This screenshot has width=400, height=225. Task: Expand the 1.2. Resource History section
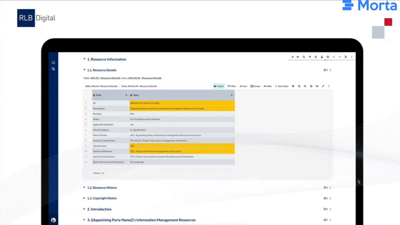(x=84, y=187)
